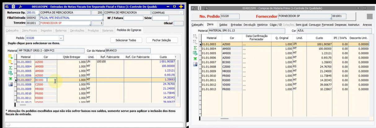The width and height of the screenshot is (376, 128).
Task: Click list menu icon in Compras window title bar
Action: [x=193, y=8]
